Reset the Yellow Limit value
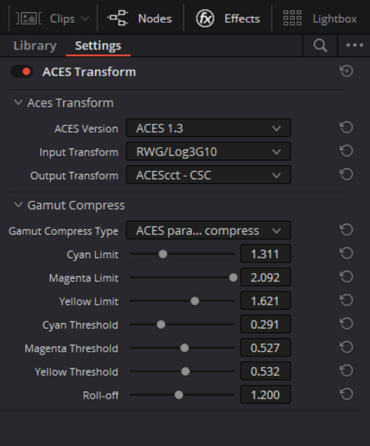Screen dimensions: 370x446 click(347, 300)
